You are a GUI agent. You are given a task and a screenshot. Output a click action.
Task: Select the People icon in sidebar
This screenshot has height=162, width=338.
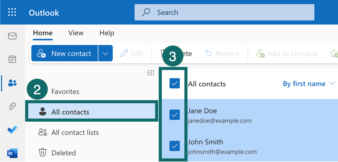[x=12, y=83]
